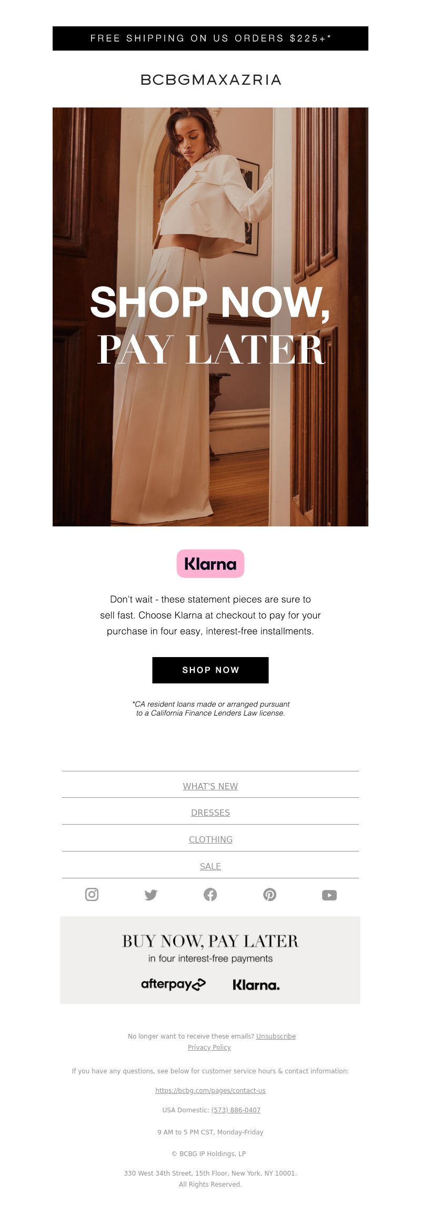Click the Shop Now, Pay Later hero image
The width and height of the screenshot is (421, 1223).
tap(210, 317)
